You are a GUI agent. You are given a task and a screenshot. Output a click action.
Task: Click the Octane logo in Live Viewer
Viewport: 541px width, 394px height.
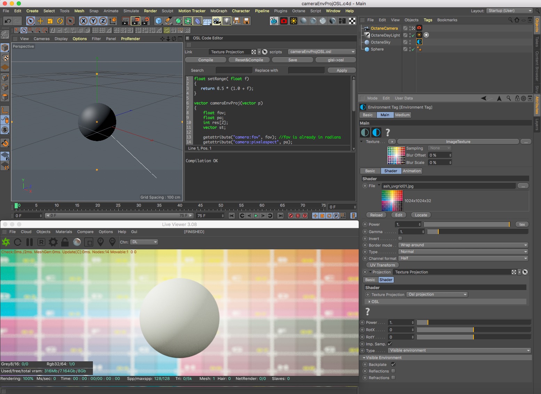pyautogui.click(x=6, y=242)
